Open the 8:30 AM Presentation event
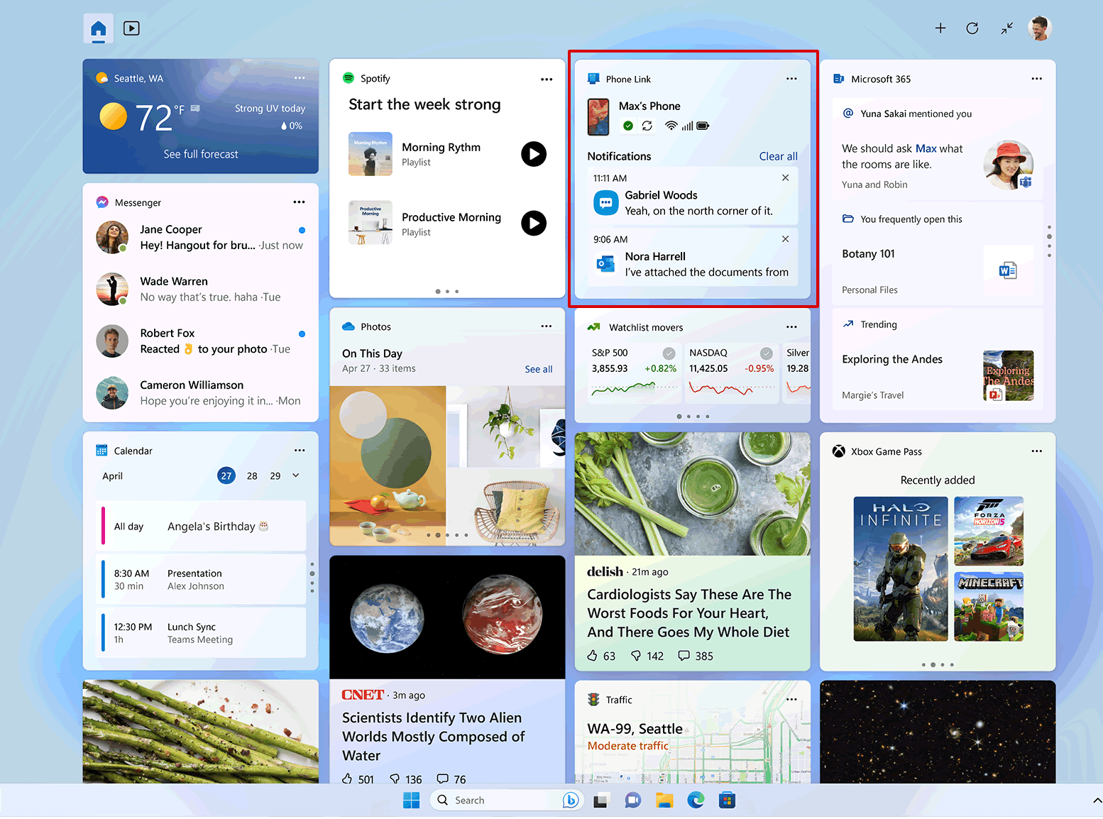1103x819 pixels. (201, 580)
